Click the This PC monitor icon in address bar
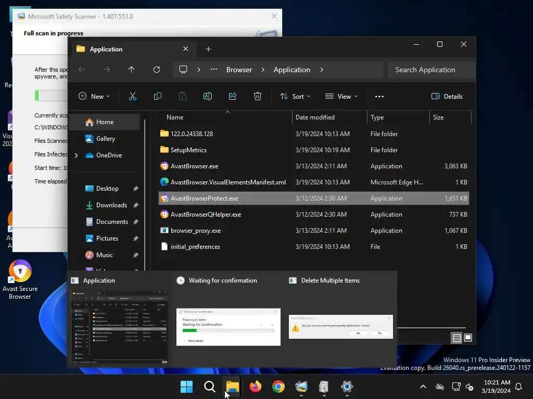This screenshot has height=399, width=533. [x=183, y=70]
